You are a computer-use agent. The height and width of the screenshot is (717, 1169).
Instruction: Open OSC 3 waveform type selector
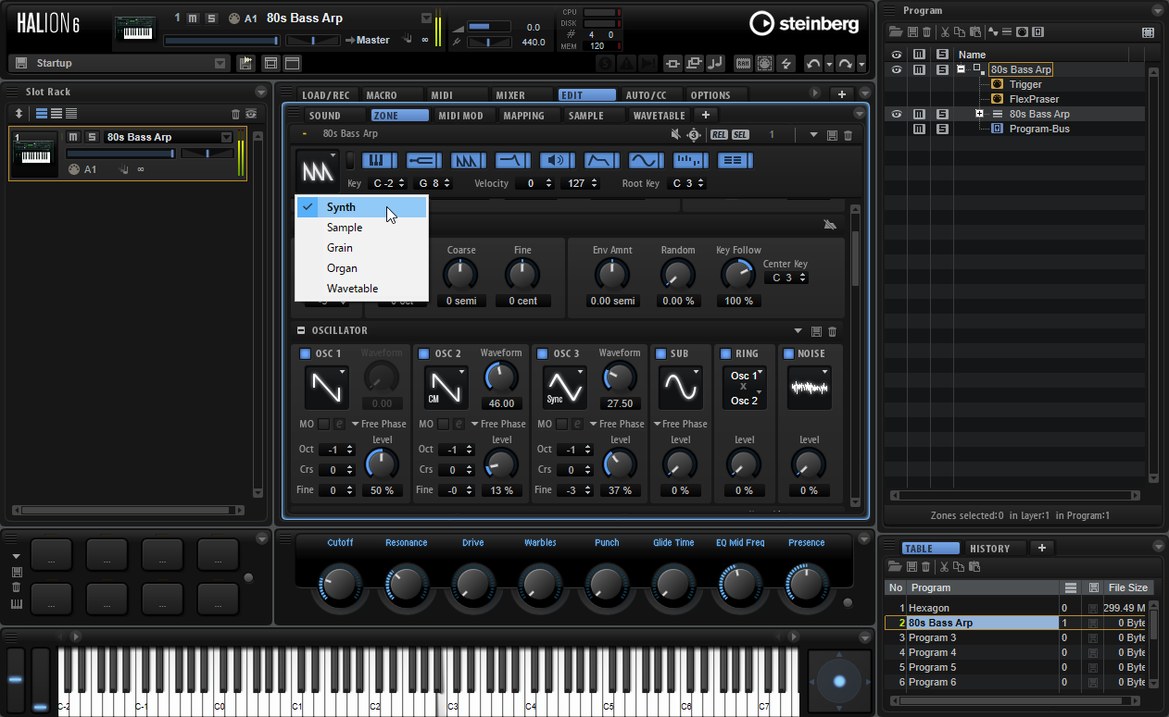pyautogui.click(x=565, y=387)
